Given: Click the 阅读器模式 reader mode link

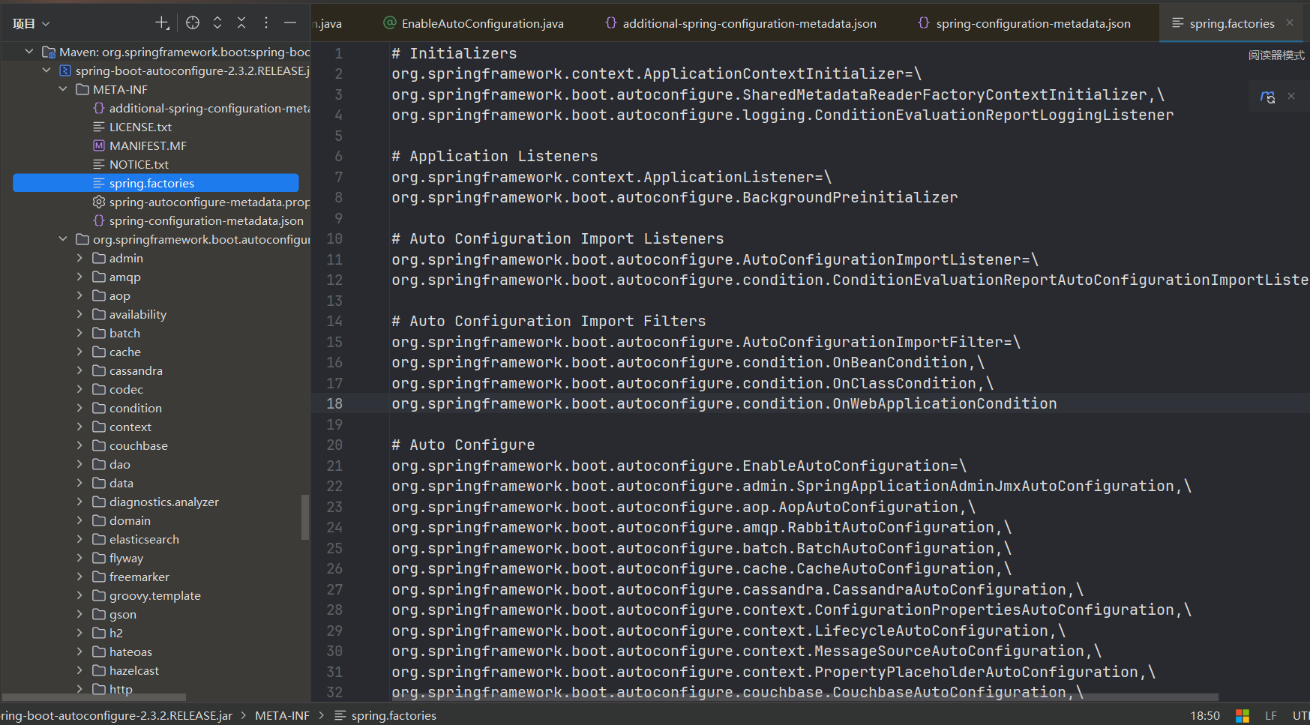Looking at the screenshot, I should 1276,55.
